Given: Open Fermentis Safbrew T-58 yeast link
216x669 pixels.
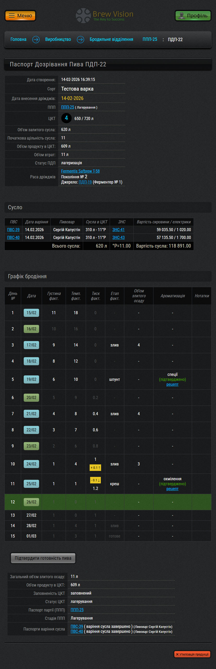Looking at the screenshot, I should 80,171.
